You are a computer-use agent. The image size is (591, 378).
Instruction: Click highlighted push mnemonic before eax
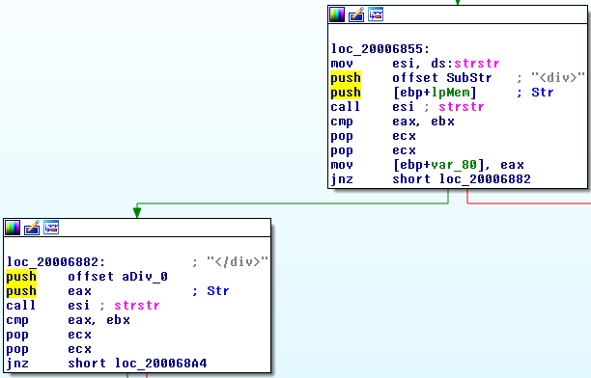tap(21, 291)
